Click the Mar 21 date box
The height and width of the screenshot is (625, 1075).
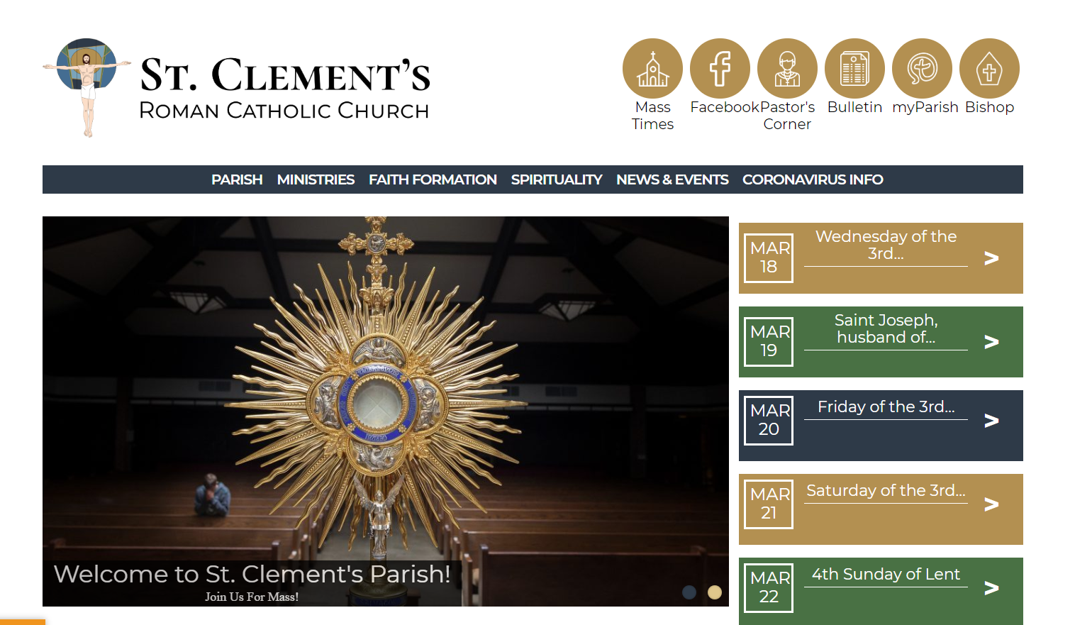tap(769, 504)
